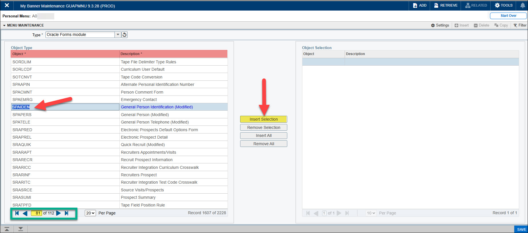The width and height of the screenshot is (528, 233).
Task: Select the SRAPREL object
Action: coord(65,137)
